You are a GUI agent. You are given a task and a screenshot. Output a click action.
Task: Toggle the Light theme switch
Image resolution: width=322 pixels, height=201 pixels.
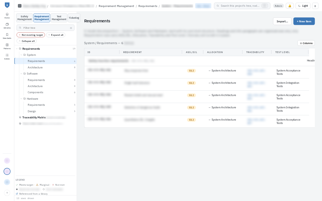pyautogui.click(x=303, y=6)
